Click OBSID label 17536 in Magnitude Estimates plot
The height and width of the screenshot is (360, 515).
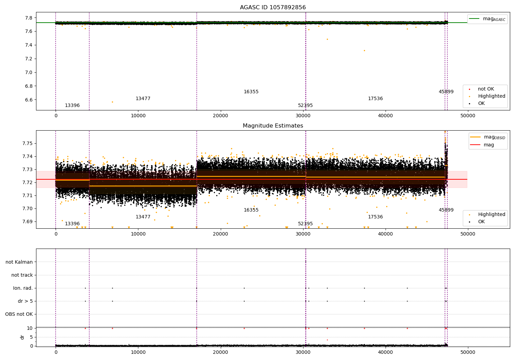pos(375,217)
